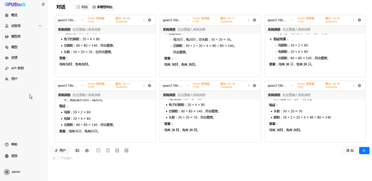This screenshot has width=372, height=181.
Task: Open parameter settings gear in 1691-token panel
Action: coord(359,86)
